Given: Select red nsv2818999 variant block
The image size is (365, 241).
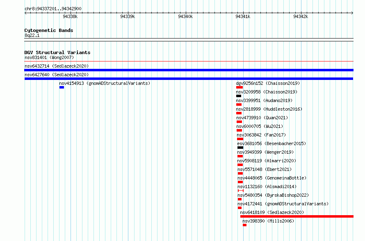Looking at the screenshot, I should point(239,113).
